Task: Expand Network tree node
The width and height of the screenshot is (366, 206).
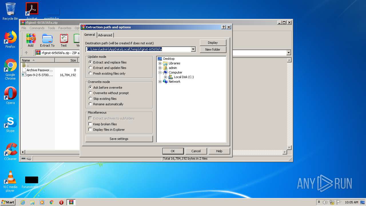Action: click(160, 82)
